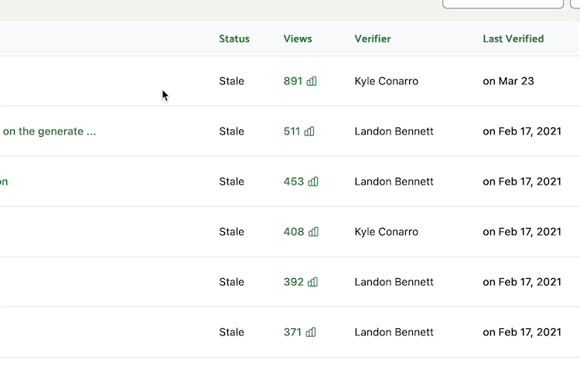Sort by the Views column header
This screenshot has width=580, height=377.
(x=298, y=39)
